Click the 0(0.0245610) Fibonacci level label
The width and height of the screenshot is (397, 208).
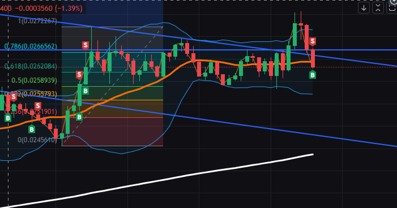point(37,139)
